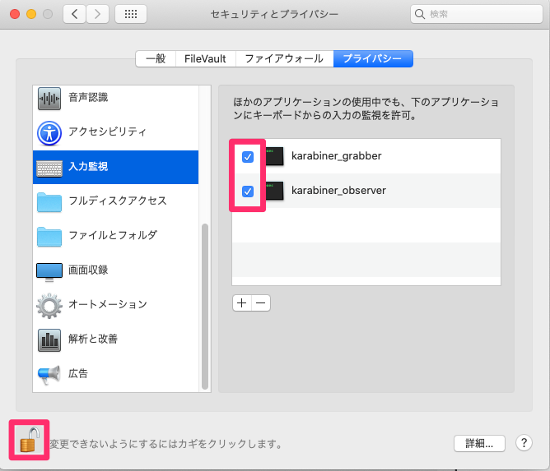Open the ファイアウォール tab

click(x=285, y=58)
